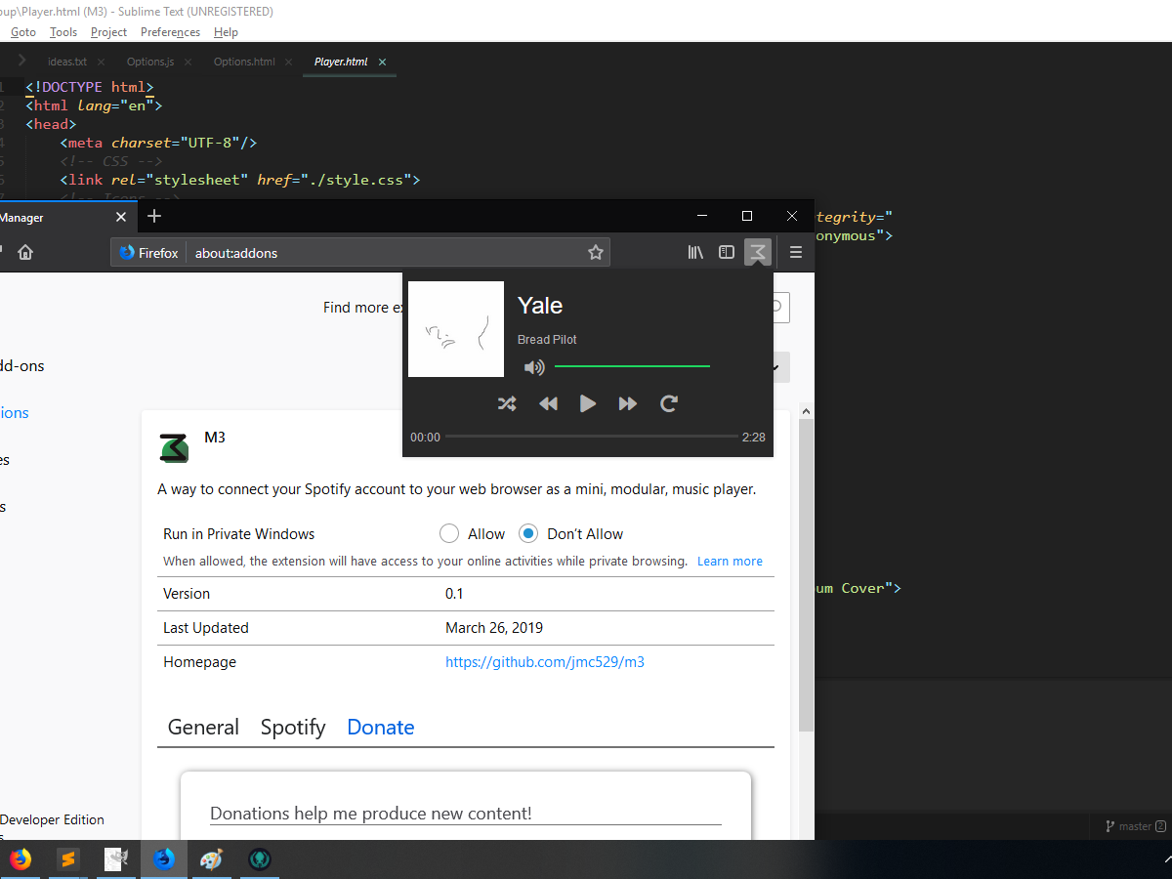Close the Options.js tab in Sublime

tap(188, 62)
